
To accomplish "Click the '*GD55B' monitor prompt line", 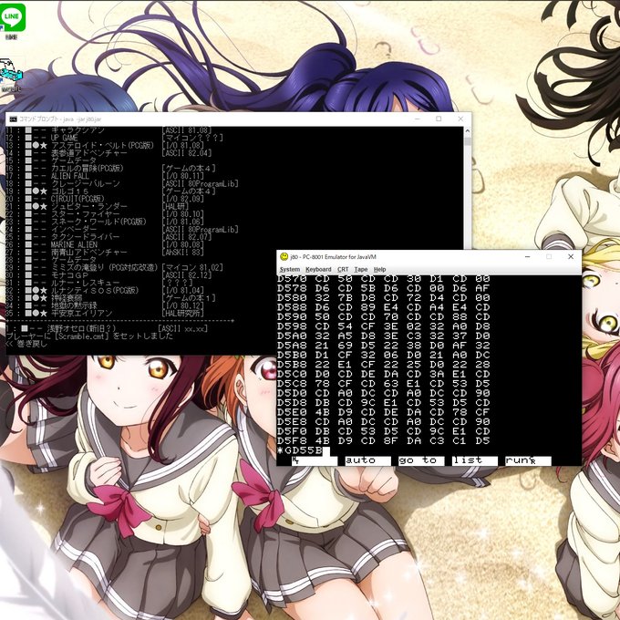I will pyautogui.click(x=301, y=450).
